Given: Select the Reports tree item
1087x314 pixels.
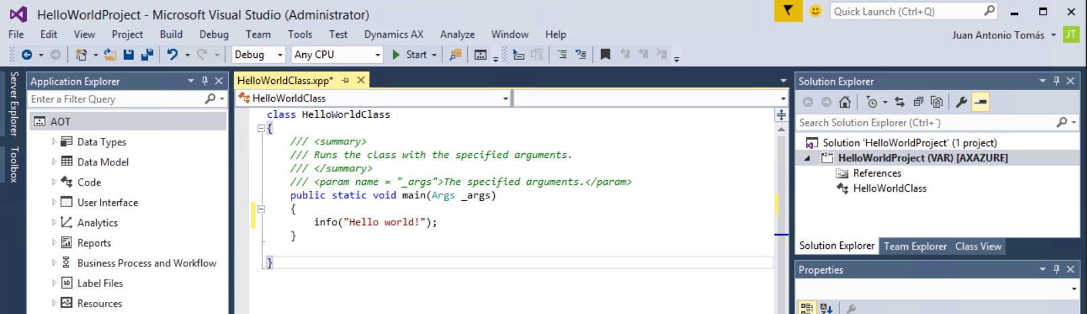Looking at the screenshot, I should (x=94, y=243).
